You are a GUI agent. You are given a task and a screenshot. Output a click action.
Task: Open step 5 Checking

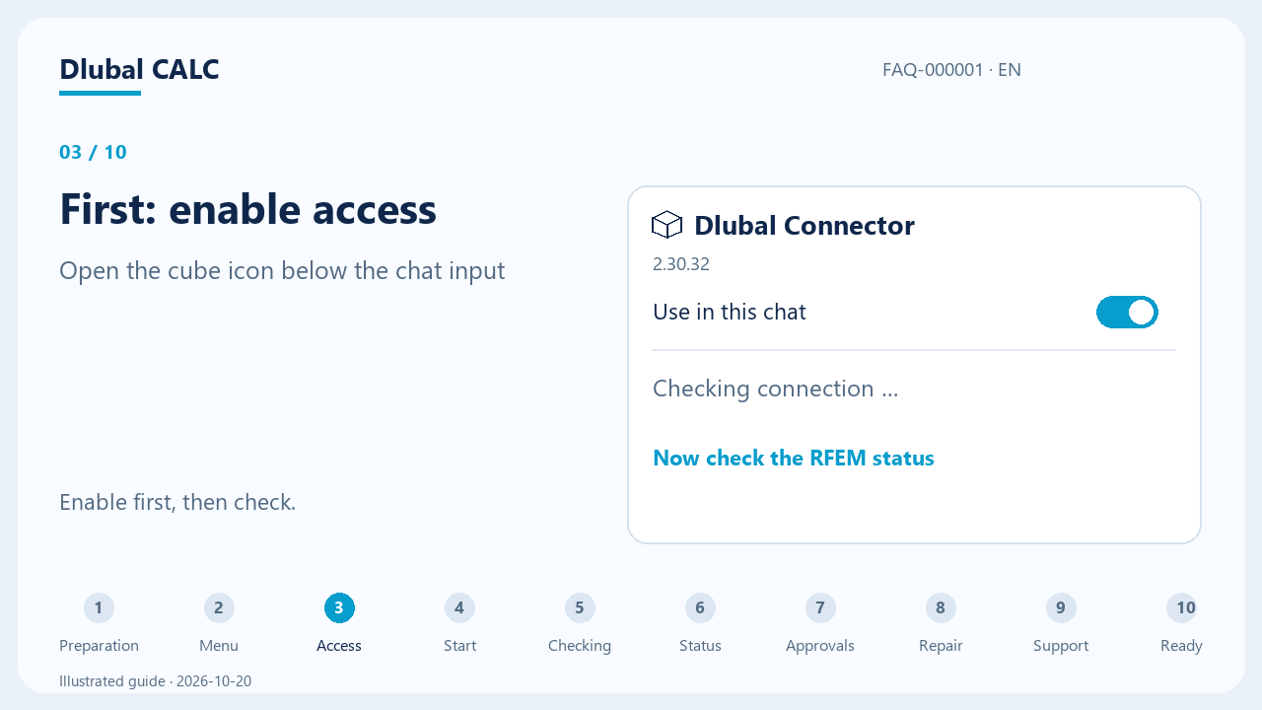click(x=580, y=625)
